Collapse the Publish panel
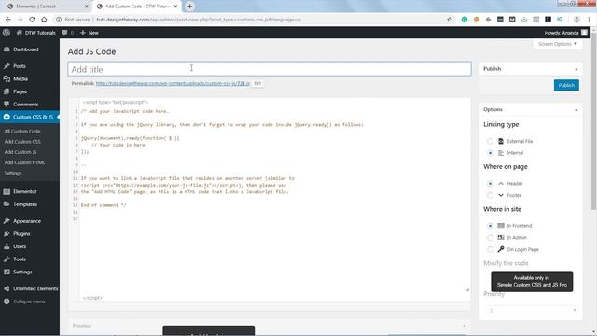Screen dimensions: 597x336 [576, 69]
